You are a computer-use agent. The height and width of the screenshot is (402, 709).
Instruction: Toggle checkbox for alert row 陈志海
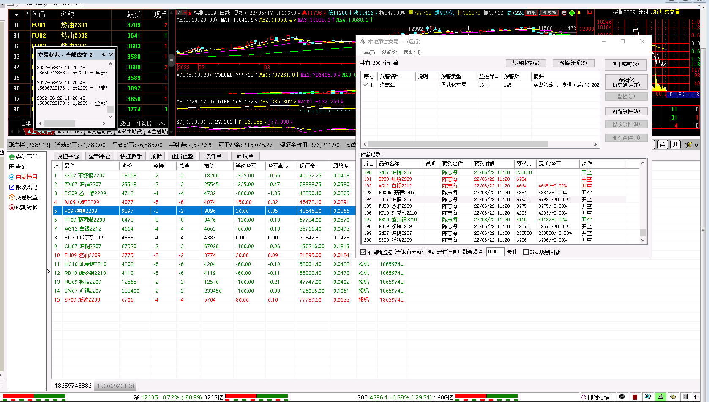coord(366,85)
